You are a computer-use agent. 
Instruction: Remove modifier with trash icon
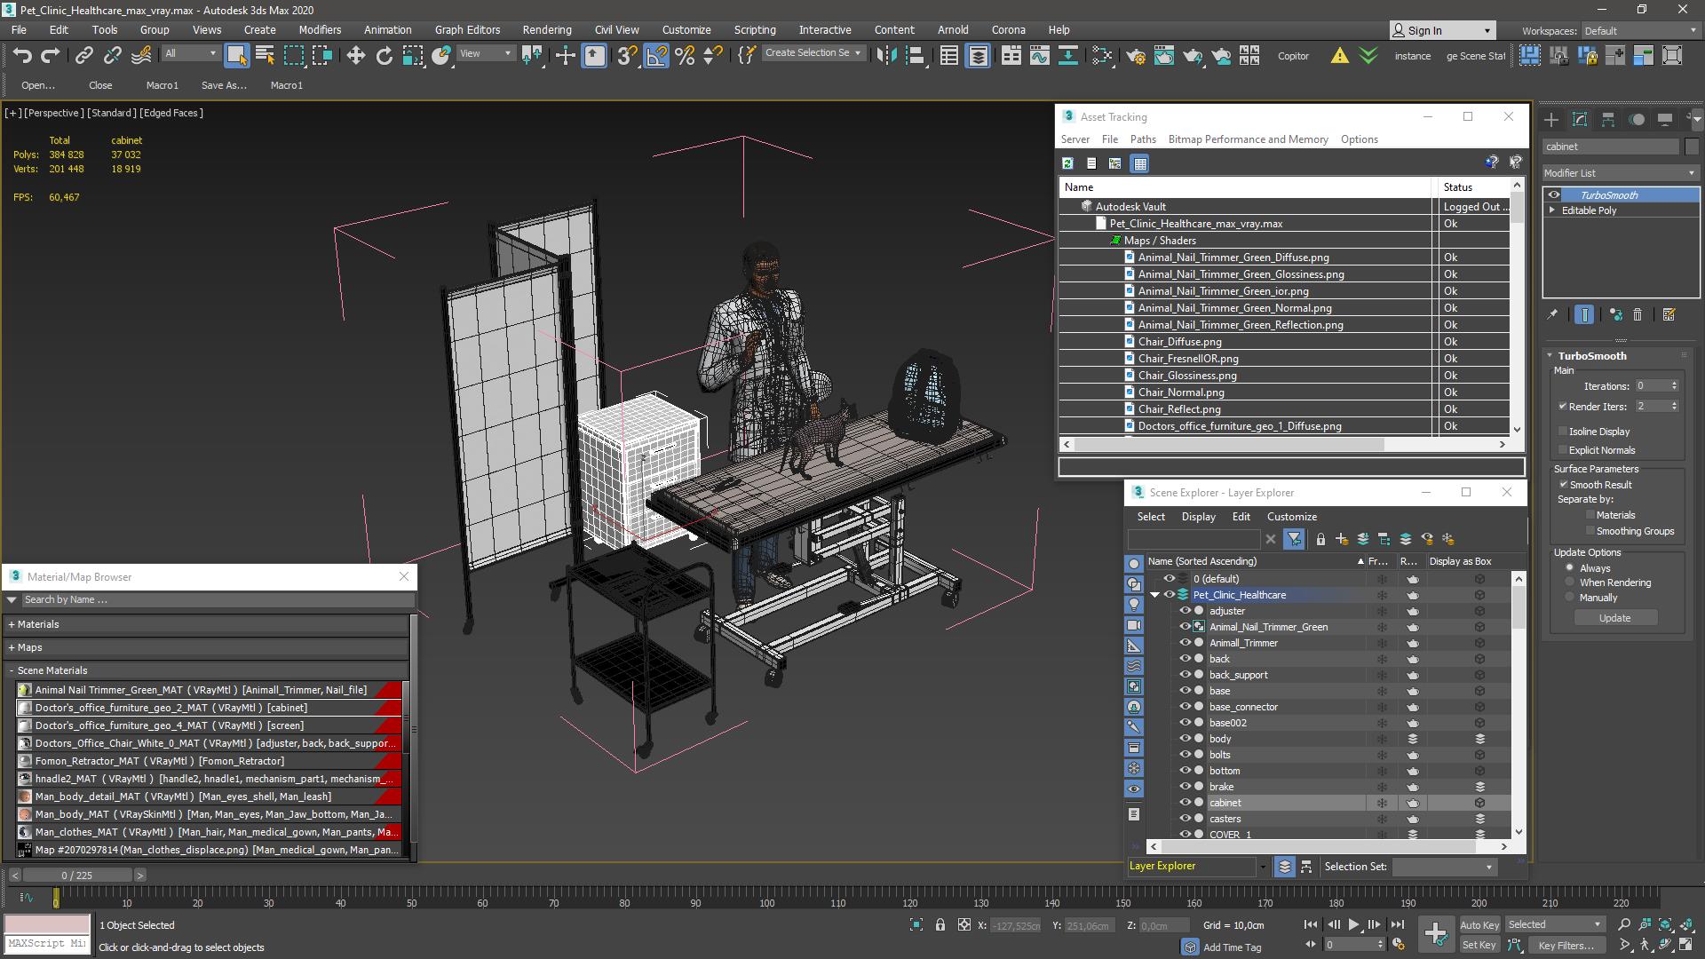pyautogui.click(x=1638, y=314)
